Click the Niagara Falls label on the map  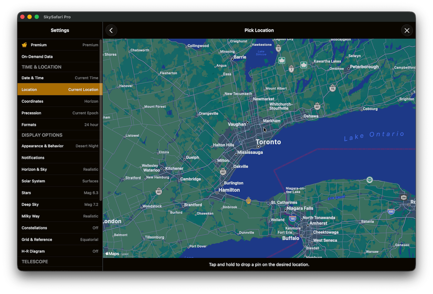pos(300,208)
